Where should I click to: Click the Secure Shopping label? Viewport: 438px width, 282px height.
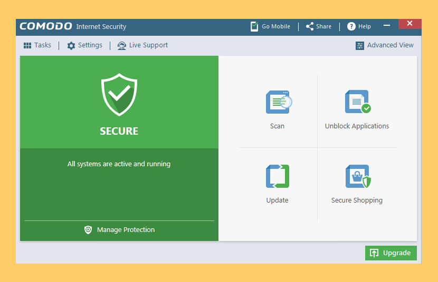point(357,200)
